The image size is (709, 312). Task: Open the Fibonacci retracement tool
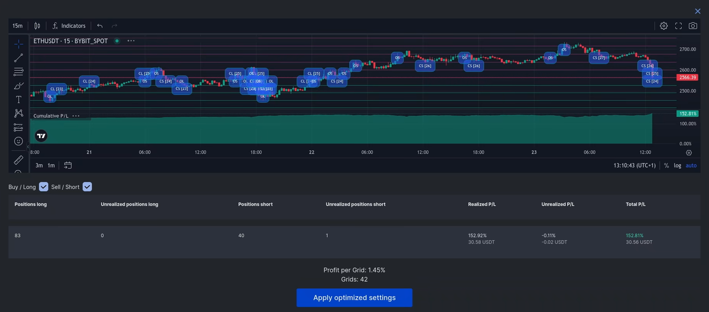click(18, 72)
